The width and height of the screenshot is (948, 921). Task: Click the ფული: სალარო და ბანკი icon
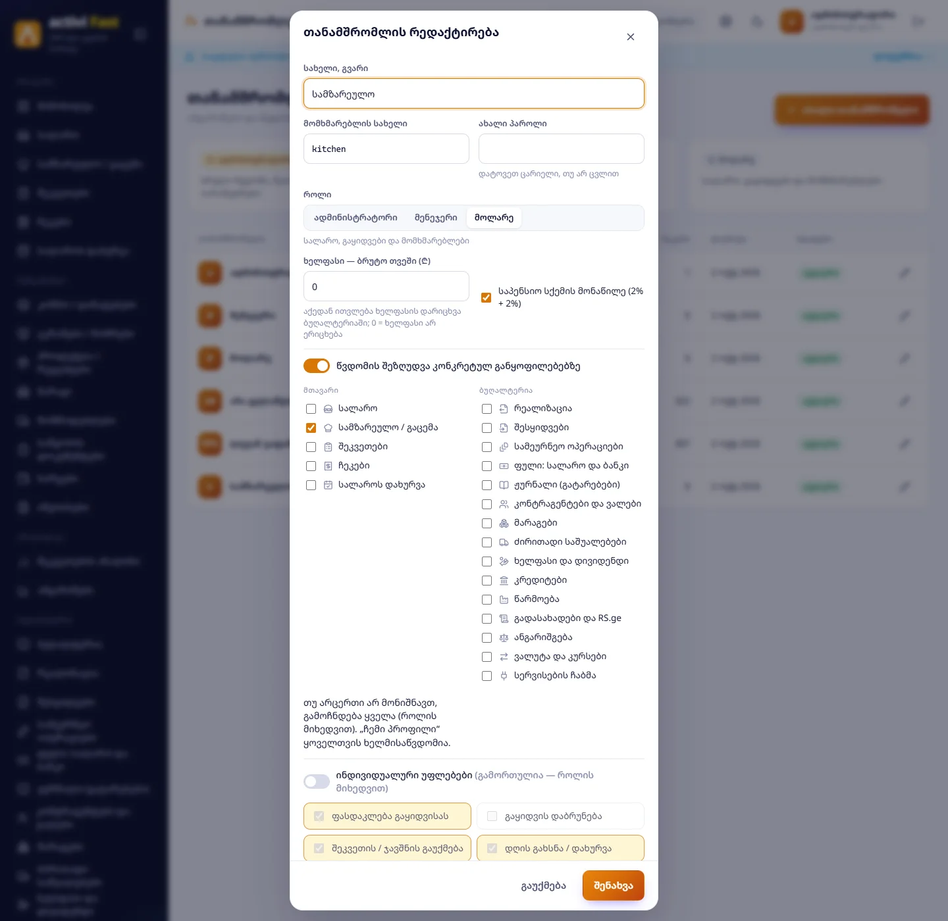click(x=504, y=466)
